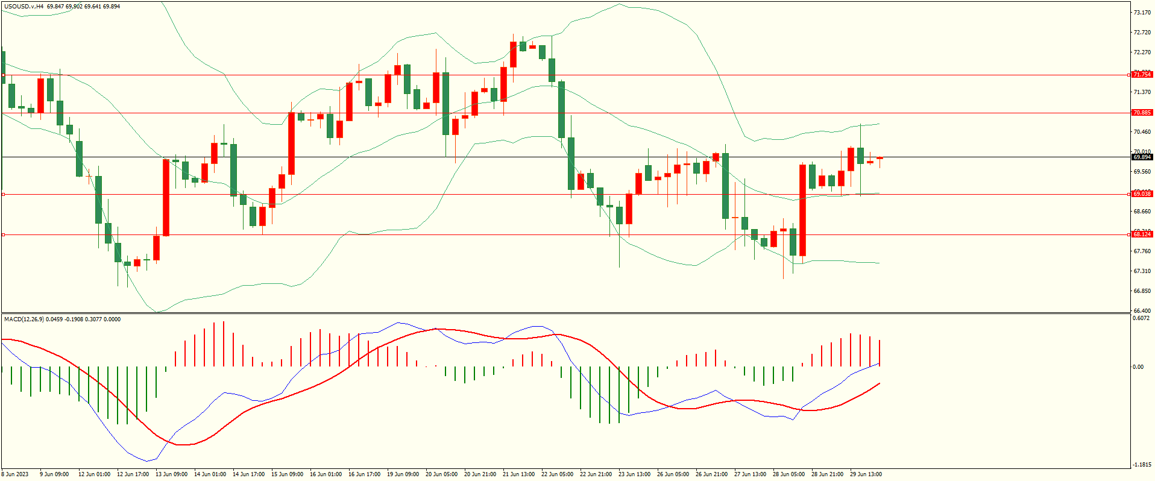Select the 71.754 red price level tag
1155x481 pixels.
pyautogui.click(x=1142, y=75)
